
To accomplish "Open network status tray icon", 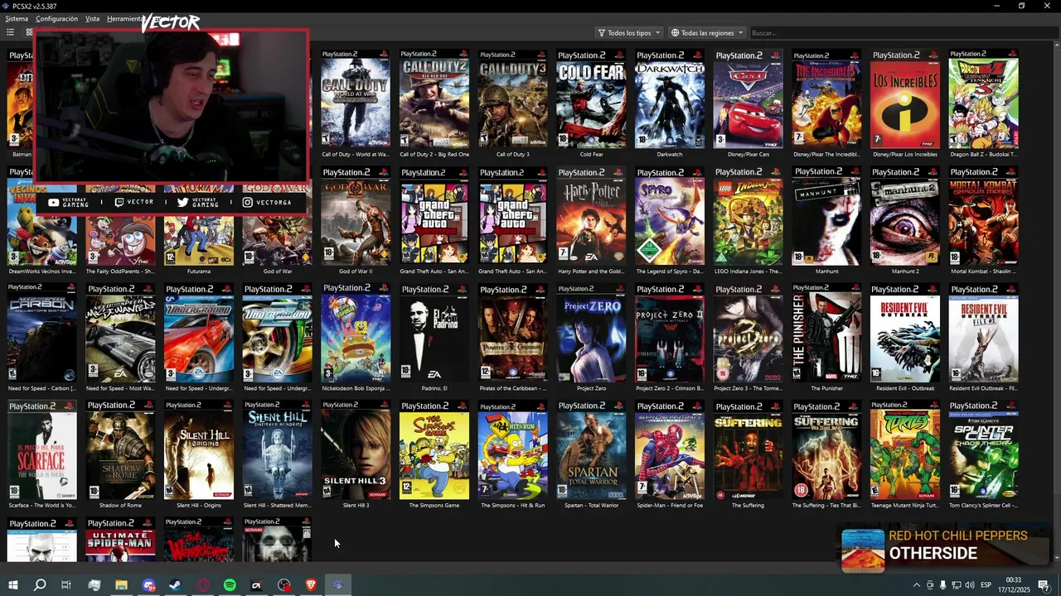I will coord(956,585).
